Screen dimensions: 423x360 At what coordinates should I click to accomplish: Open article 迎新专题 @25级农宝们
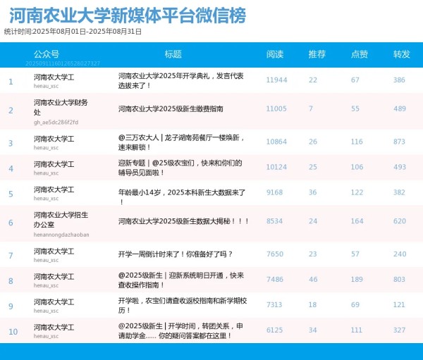pos(180,168)
